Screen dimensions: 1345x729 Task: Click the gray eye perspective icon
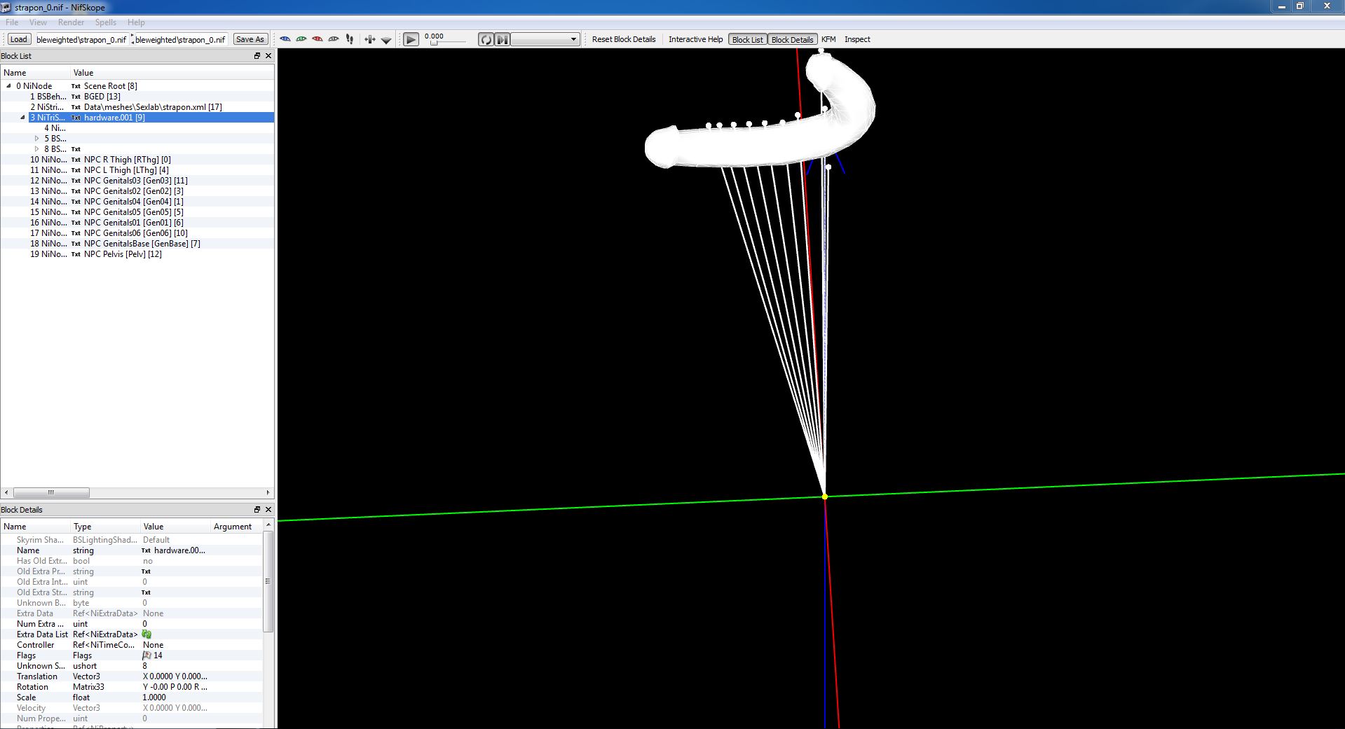(334, 39)
